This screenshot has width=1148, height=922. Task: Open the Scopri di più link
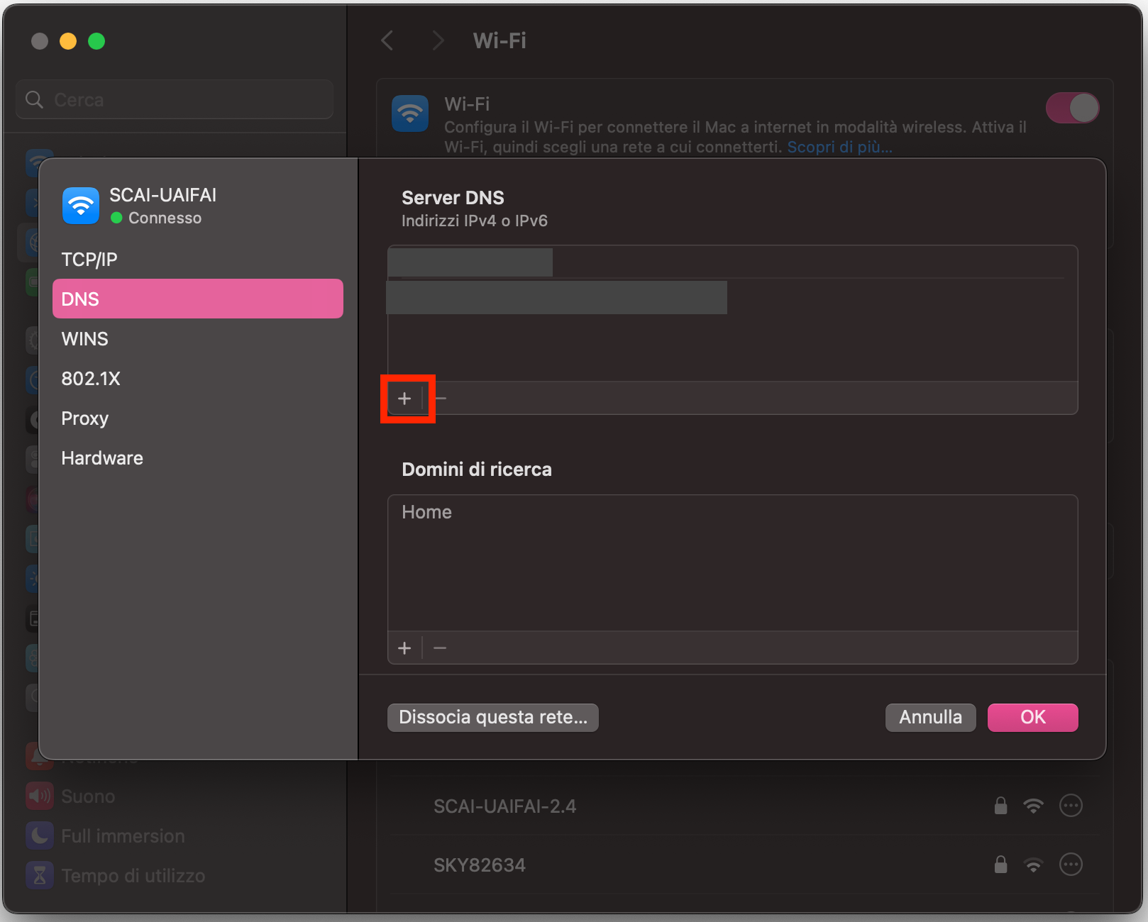(x=839, y=148)
